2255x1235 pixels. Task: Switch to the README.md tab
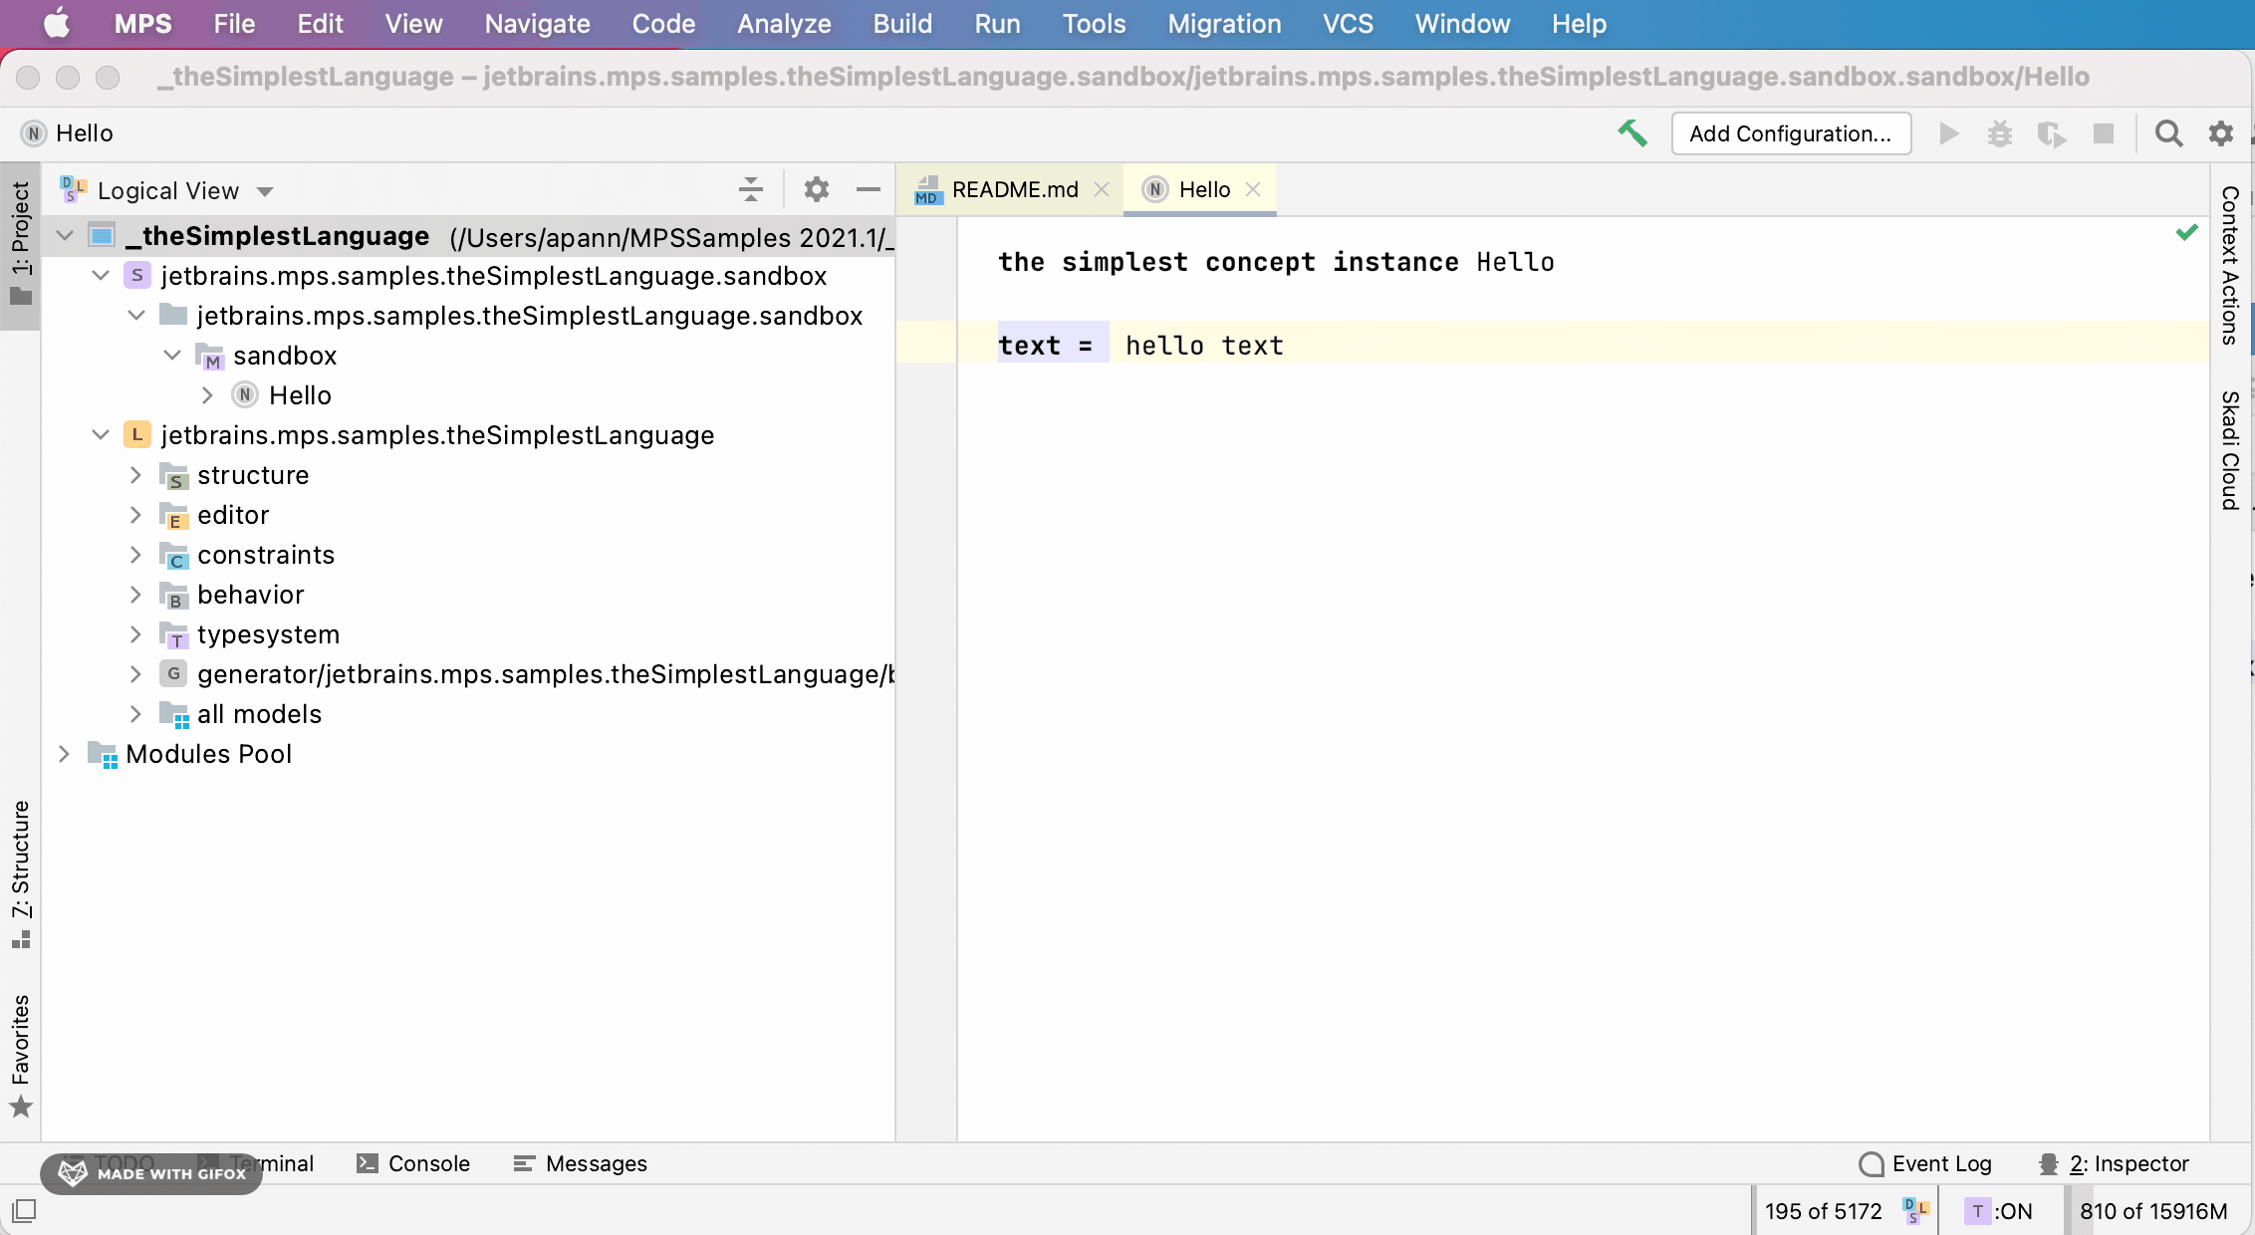coord(1014,189)
